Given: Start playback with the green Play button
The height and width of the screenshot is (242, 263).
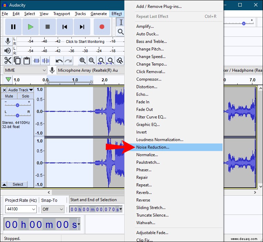Looking at the screenshot, I should 31,27.
